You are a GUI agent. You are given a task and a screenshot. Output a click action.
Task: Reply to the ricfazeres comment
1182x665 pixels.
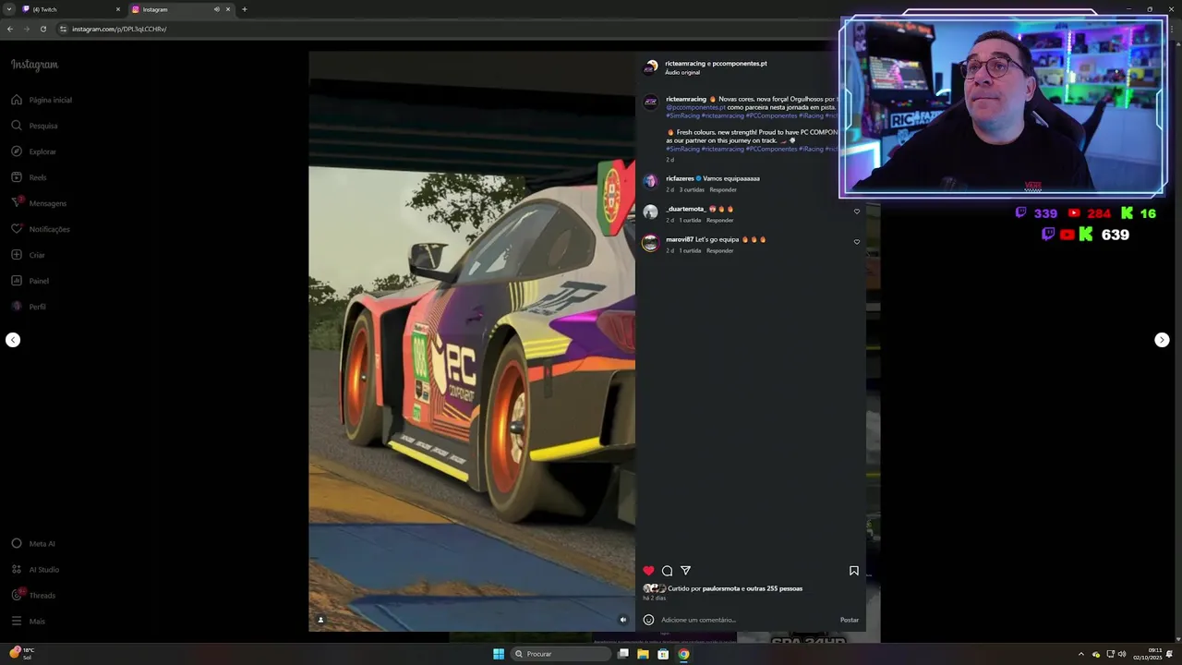(x=723, y=189)
